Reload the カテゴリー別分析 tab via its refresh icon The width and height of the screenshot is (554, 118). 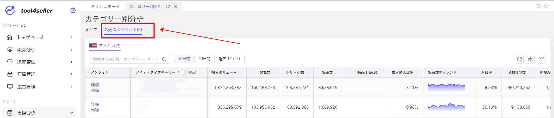tap(168, 6)
